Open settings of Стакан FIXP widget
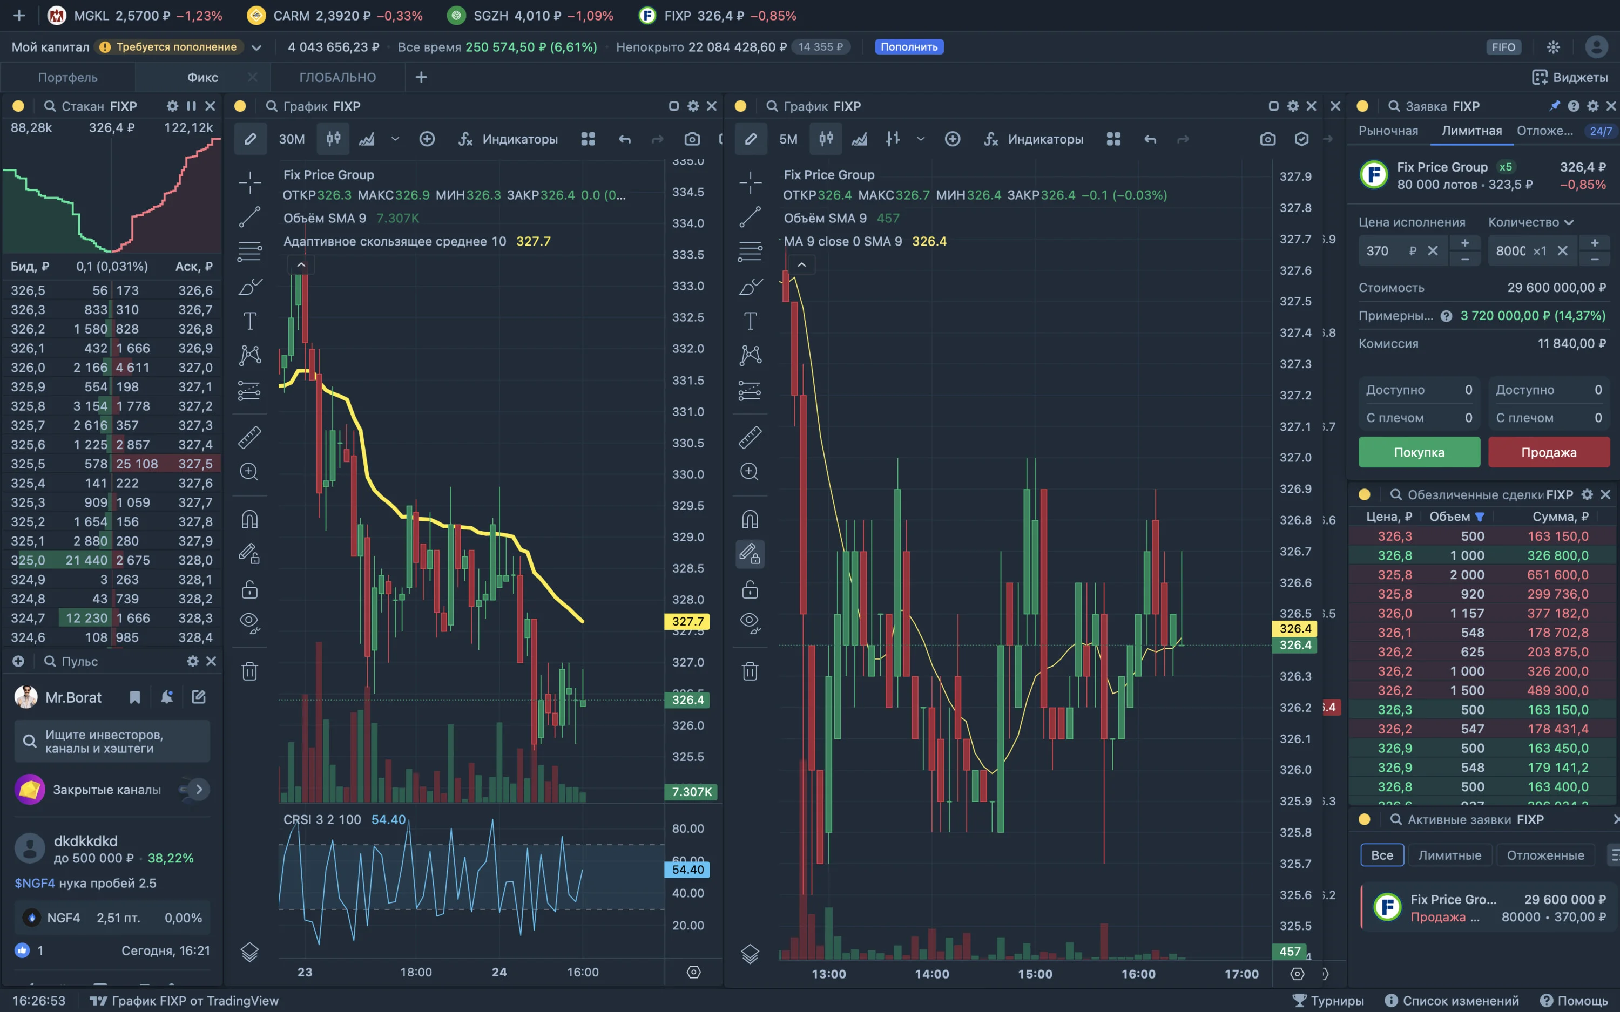Viewport: 1620px width, 1012px height. (173, 106)
